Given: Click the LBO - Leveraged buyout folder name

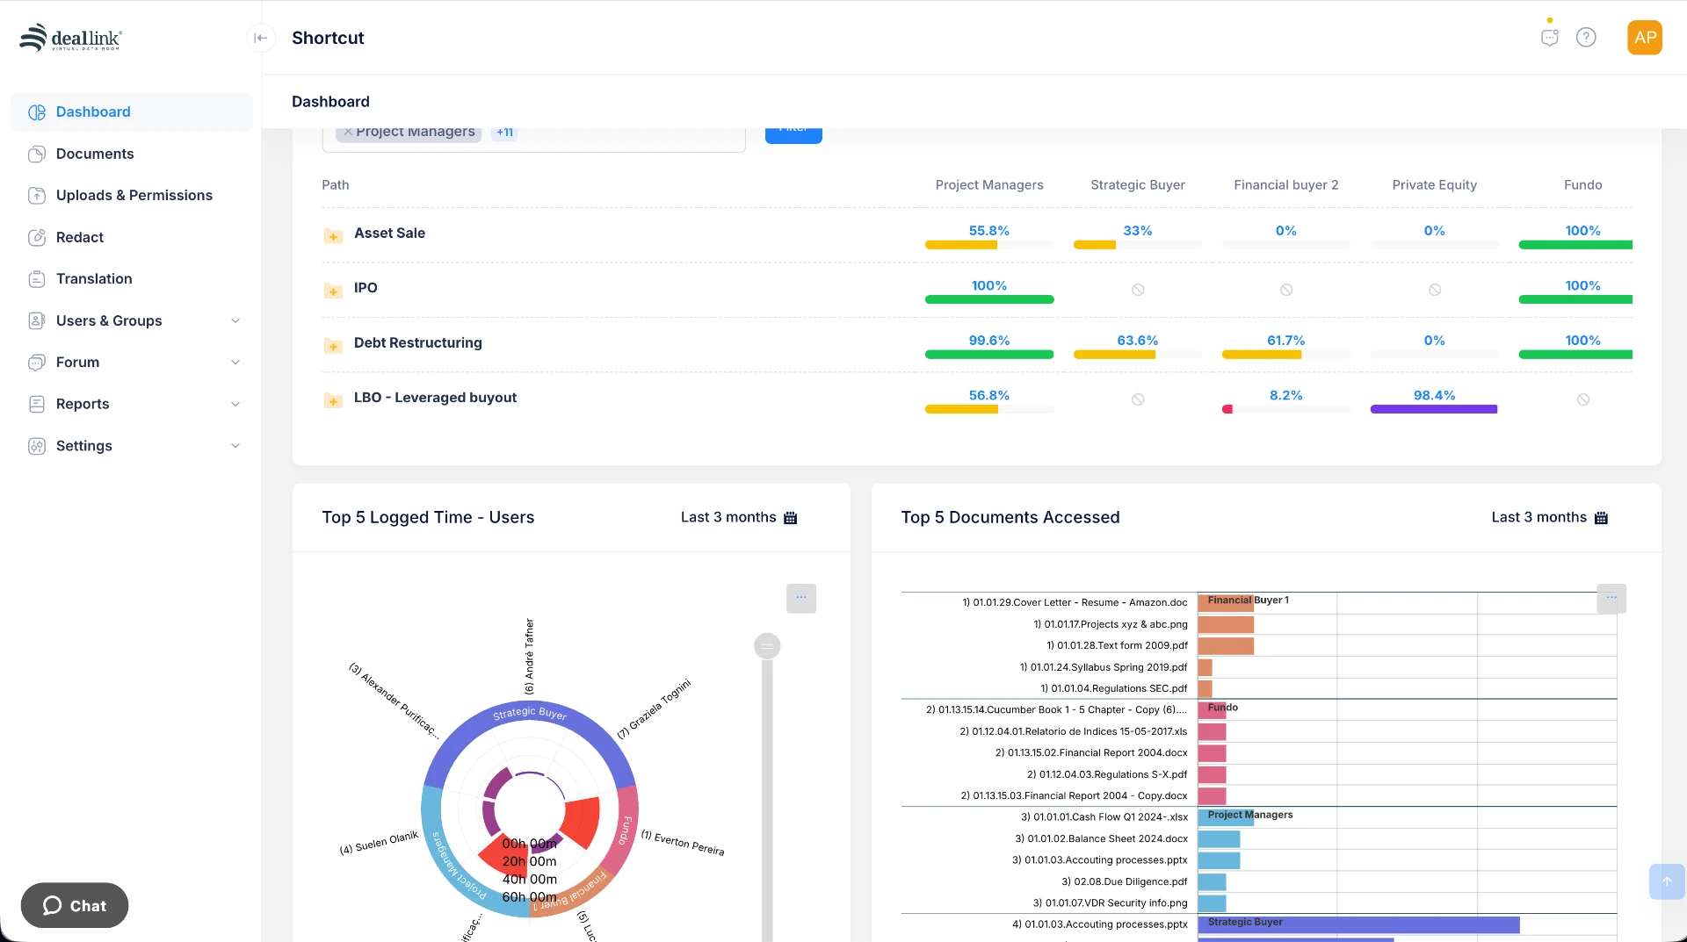Looking at the screenshot, I should click(435, 398).
